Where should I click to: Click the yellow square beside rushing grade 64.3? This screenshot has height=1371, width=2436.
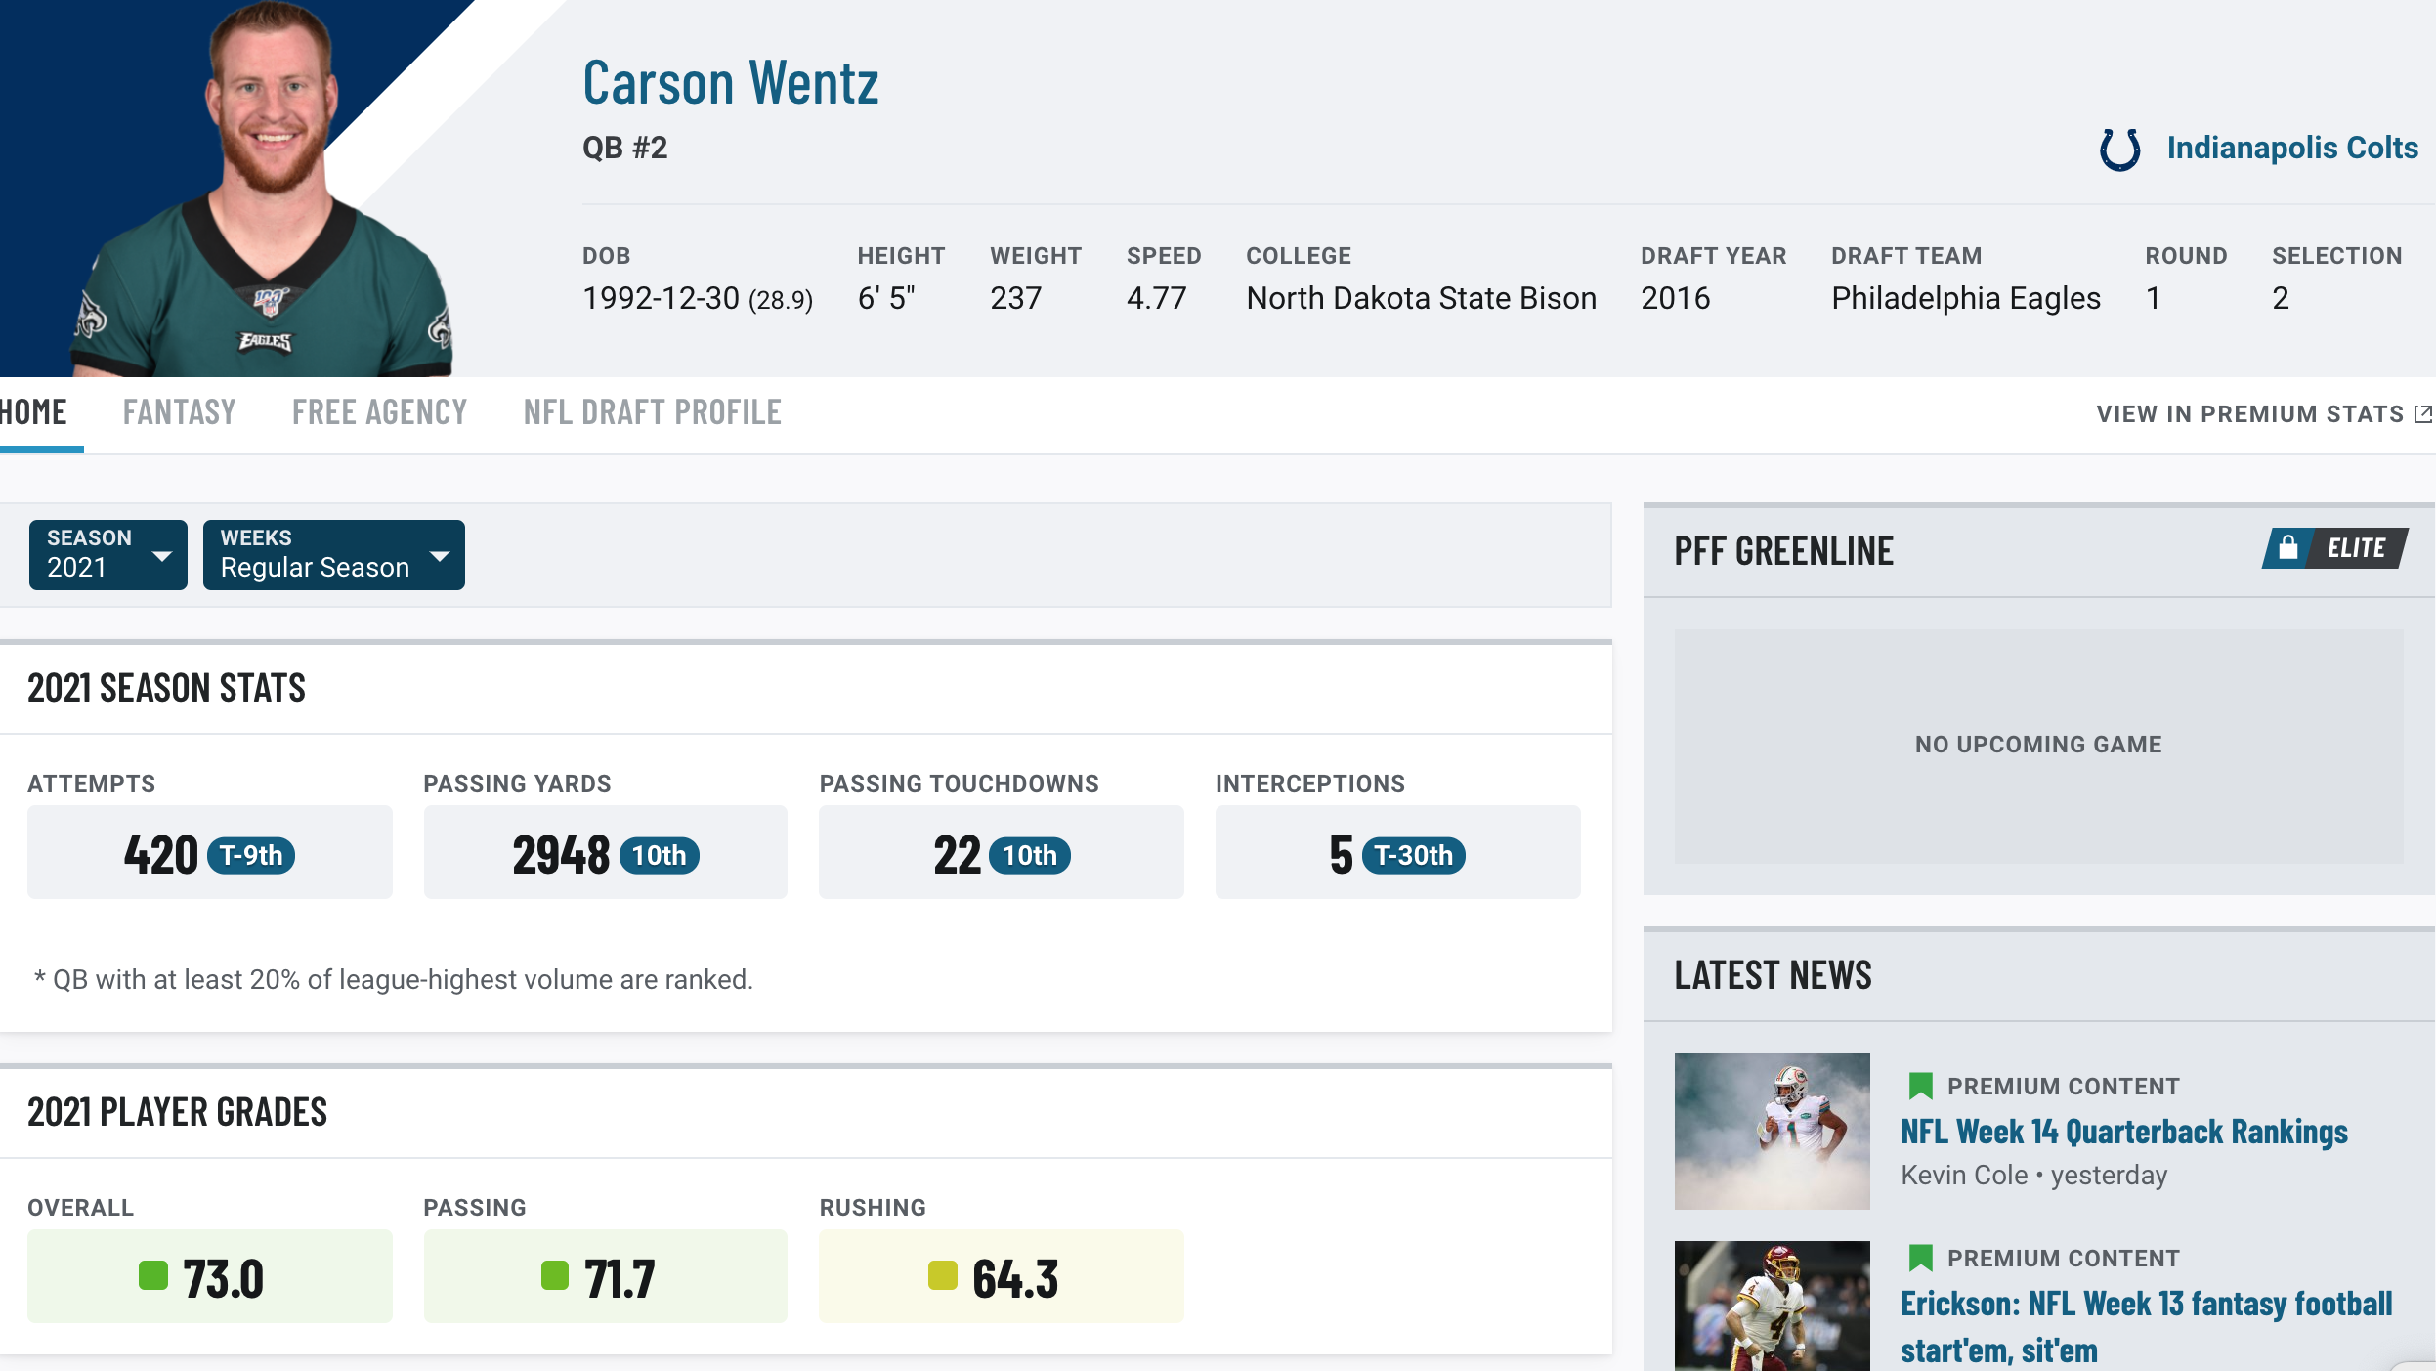[x=942, y=1275]
